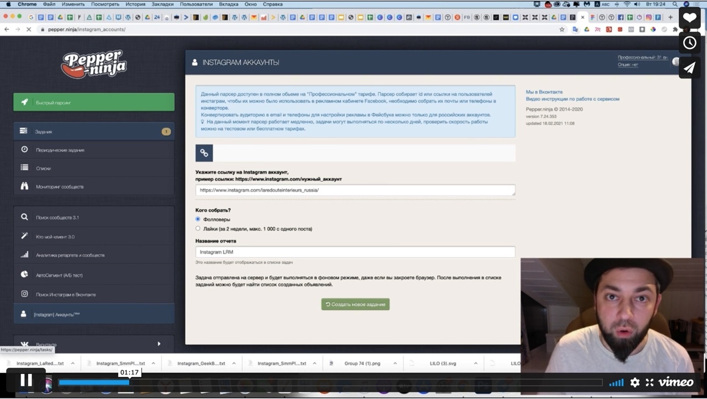Close the active Chrome tab

tap(583, 17)
